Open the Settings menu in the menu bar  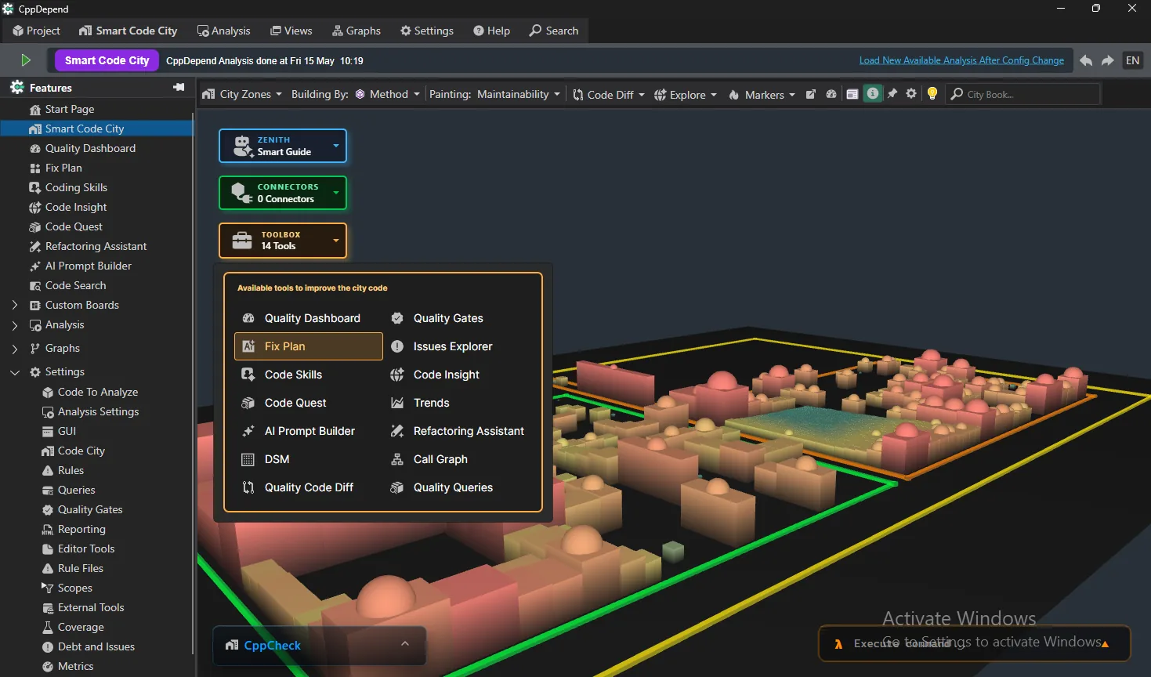427,31
